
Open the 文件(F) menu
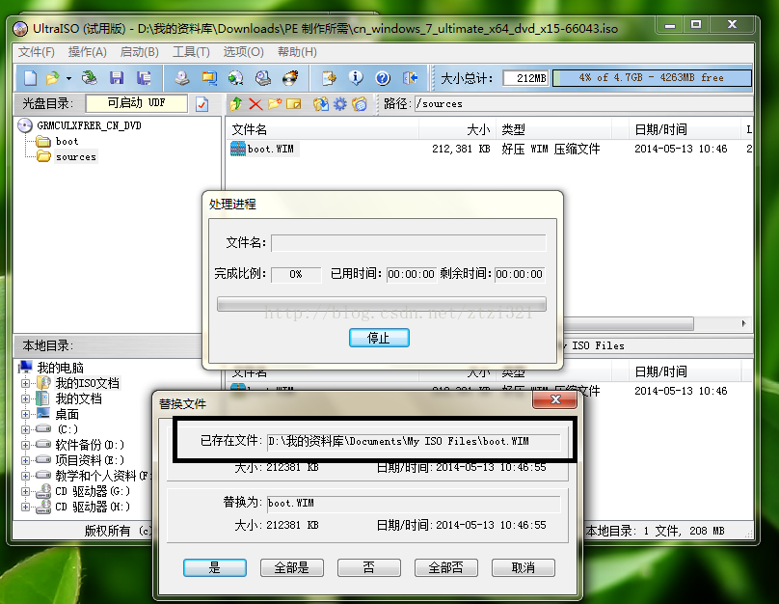(37, 52)
